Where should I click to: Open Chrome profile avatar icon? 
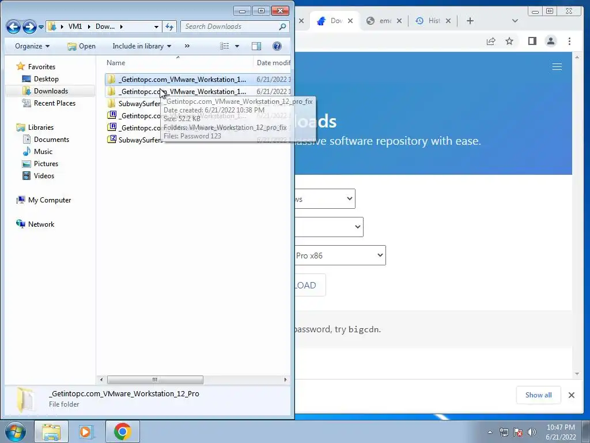pyautogui.click(x=551, y=41)
